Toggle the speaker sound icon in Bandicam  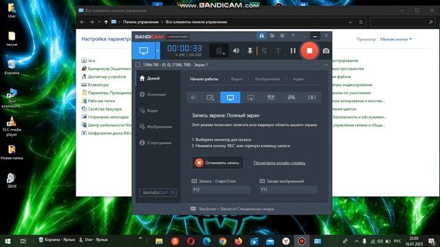(236, 51)
